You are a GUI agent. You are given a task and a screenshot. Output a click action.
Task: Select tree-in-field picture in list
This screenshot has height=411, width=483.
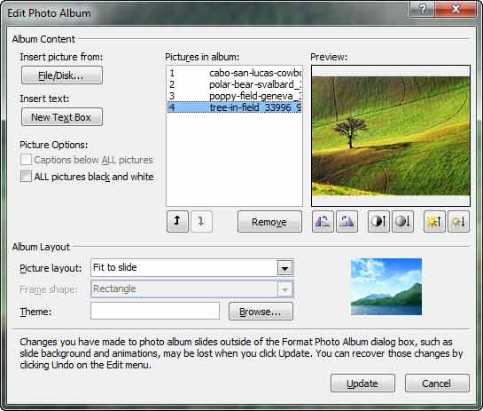(235, 107)
